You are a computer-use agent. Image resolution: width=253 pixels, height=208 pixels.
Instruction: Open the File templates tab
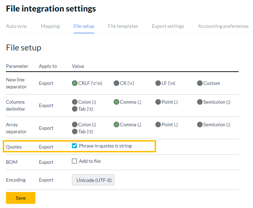click(123, 26)
